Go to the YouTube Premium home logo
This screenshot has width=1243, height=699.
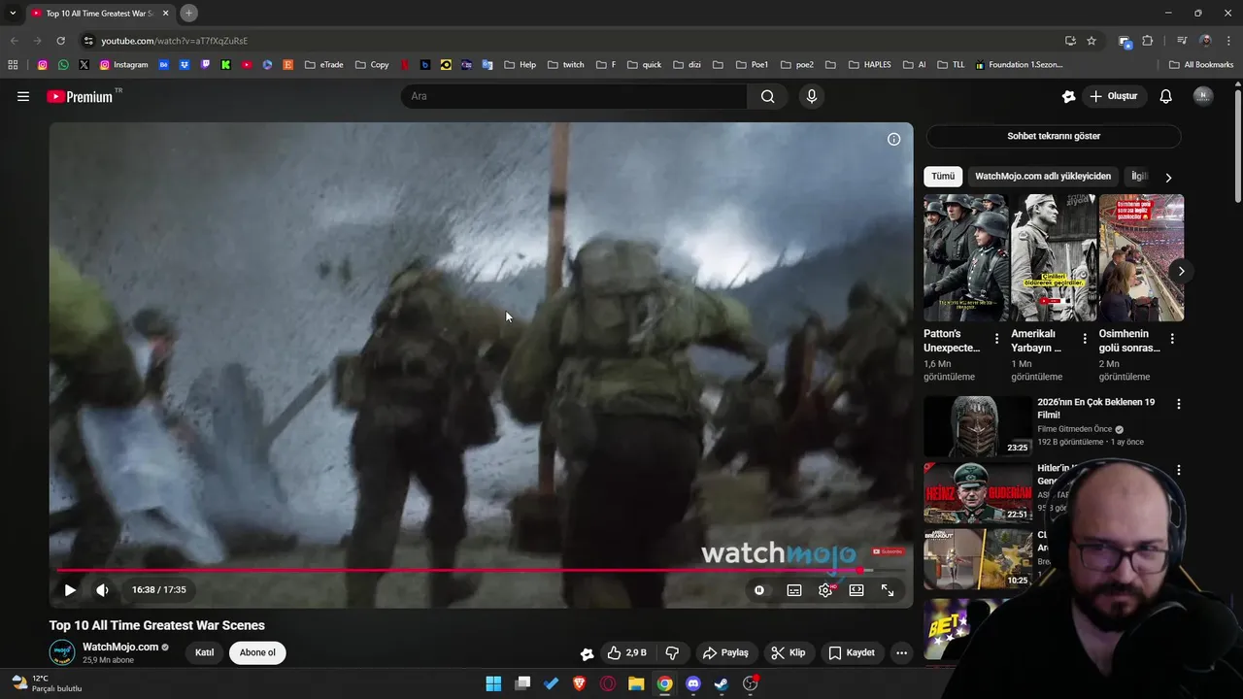pyautogui.click(x=80, y=96)
